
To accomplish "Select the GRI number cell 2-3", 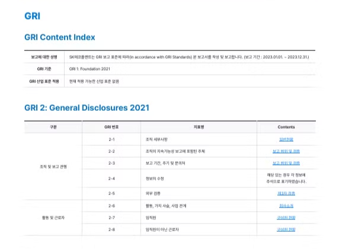I will 111,163.
